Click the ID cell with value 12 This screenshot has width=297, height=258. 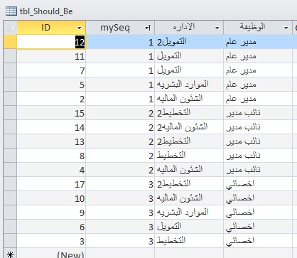click(x=51, y=42)
